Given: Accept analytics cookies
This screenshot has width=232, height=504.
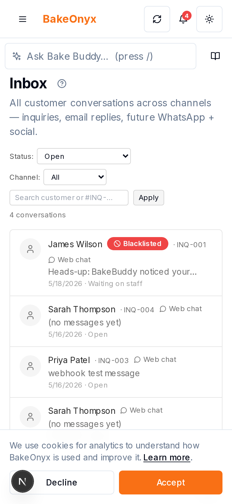Looking at the screenshot, I should coord(171,483).
